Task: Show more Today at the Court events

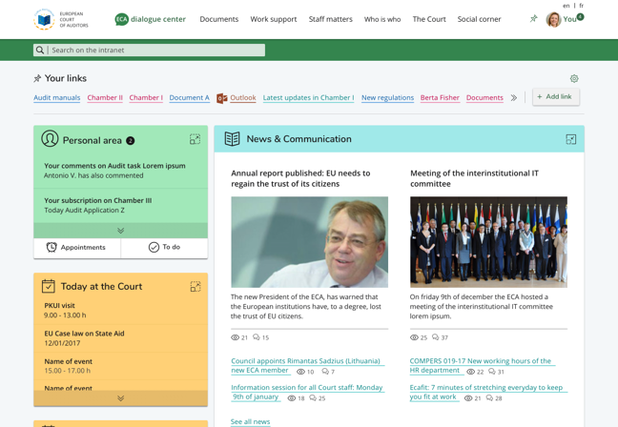Action: 120,398
